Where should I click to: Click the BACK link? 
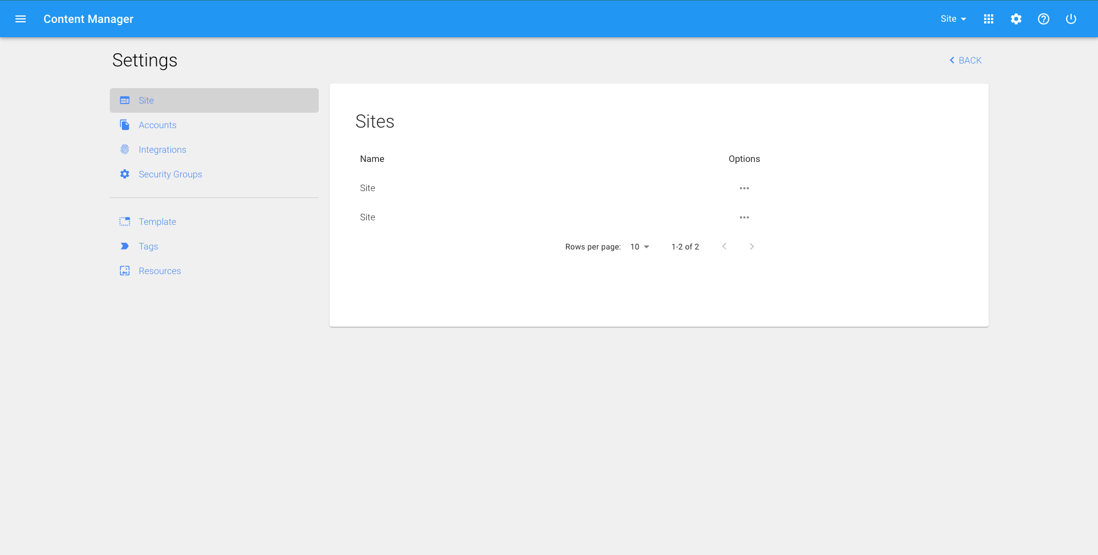[965, 60]
